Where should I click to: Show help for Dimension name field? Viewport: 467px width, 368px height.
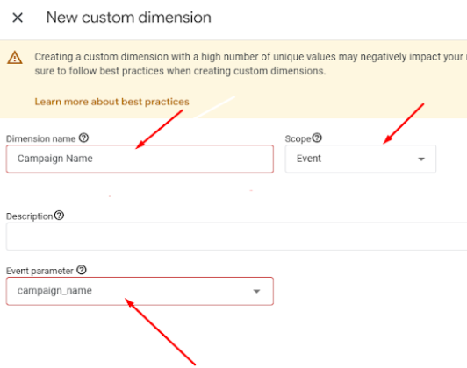[x=83, y=138]
